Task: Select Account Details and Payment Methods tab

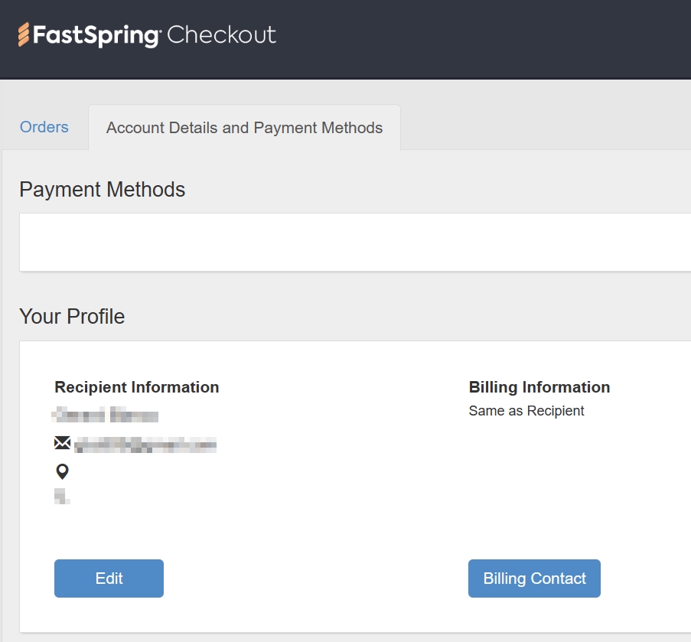Action: coord(244,128)
